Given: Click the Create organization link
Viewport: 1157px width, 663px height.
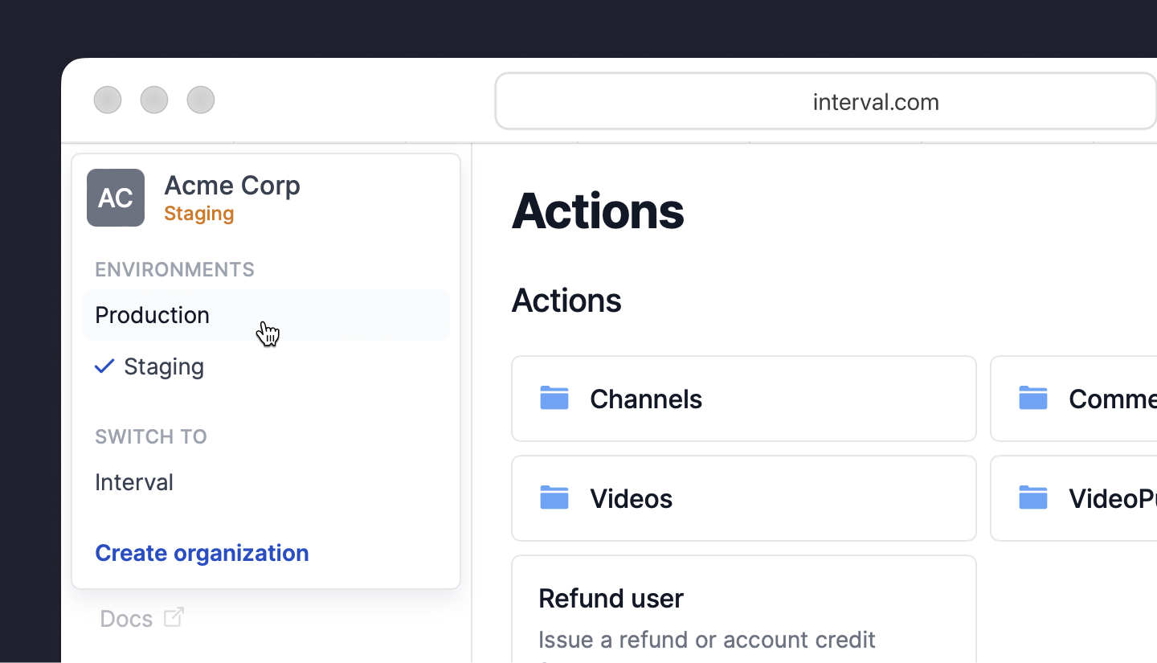Looking at the screenshot, I should [202, 553].
